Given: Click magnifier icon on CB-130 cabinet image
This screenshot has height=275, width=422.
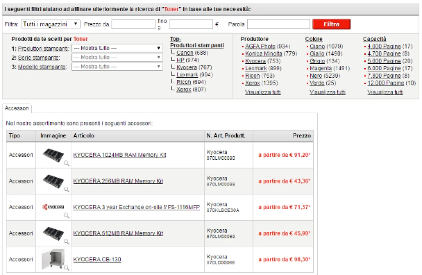Looking at the screenshot, I should [x=66, y=268].
